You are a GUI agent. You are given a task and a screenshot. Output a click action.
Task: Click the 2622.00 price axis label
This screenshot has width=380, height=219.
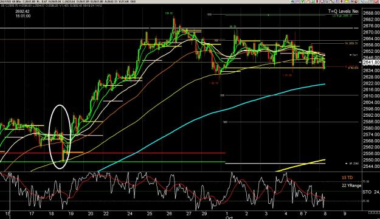coord(371,83)
